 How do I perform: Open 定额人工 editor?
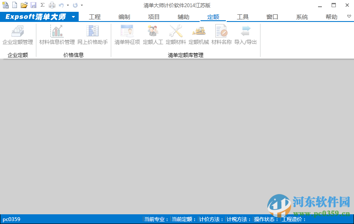(x=153, y=35)
